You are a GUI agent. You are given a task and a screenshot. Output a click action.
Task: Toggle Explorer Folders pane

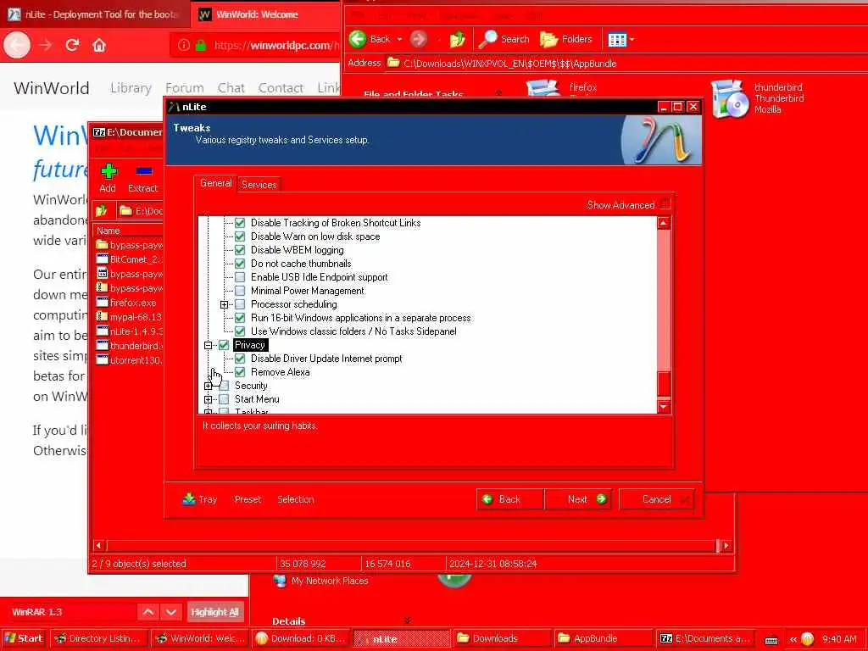click(x=565, y=39)
